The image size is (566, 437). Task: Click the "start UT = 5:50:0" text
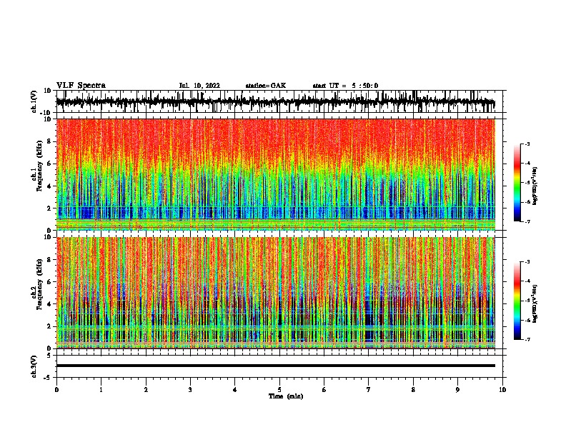tap(345, 86)
